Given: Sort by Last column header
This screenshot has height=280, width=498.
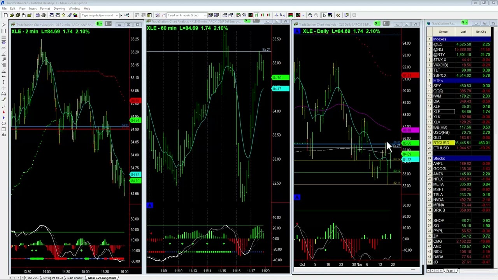Looking at the screenshot, I should point(463,32).
